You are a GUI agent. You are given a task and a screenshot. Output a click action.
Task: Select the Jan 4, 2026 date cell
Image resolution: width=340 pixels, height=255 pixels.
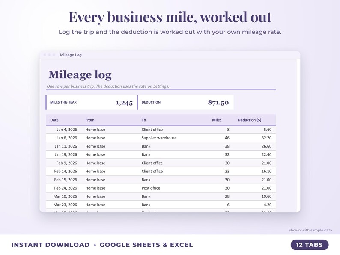67,130
